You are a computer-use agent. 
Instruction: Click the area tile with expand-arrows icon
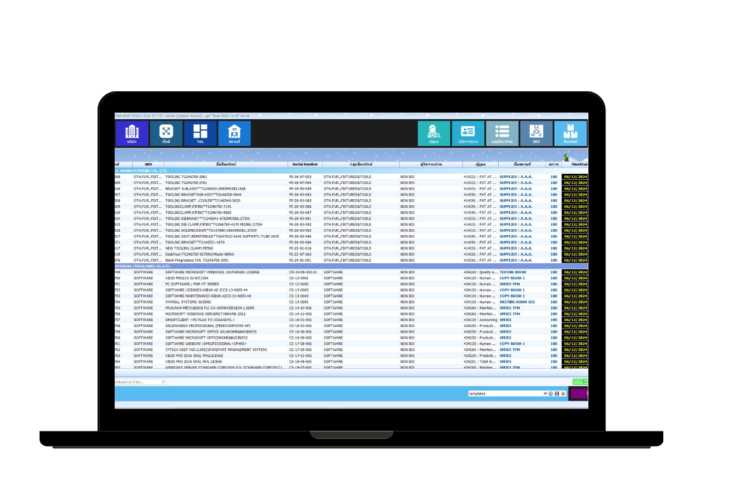[166, 134]
